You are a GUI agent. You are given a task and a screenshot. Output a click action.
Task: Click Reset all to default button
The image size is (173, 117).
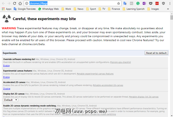pos(156,53)
